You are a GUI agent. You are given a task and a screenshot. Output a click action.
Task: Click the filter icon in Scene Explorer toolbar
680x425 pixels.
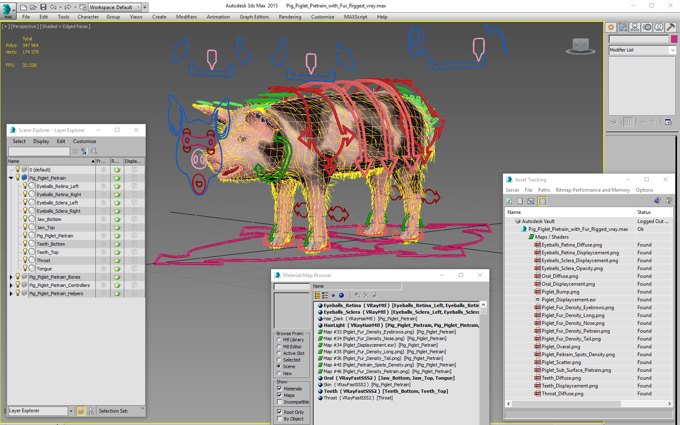[84, 151]
